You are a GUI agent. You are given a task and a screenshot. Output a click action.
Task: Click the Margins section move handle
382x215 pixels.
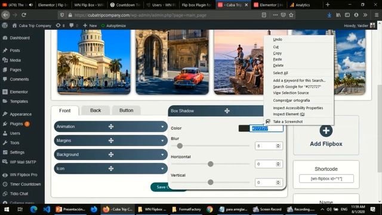click(x=111, y=141)
